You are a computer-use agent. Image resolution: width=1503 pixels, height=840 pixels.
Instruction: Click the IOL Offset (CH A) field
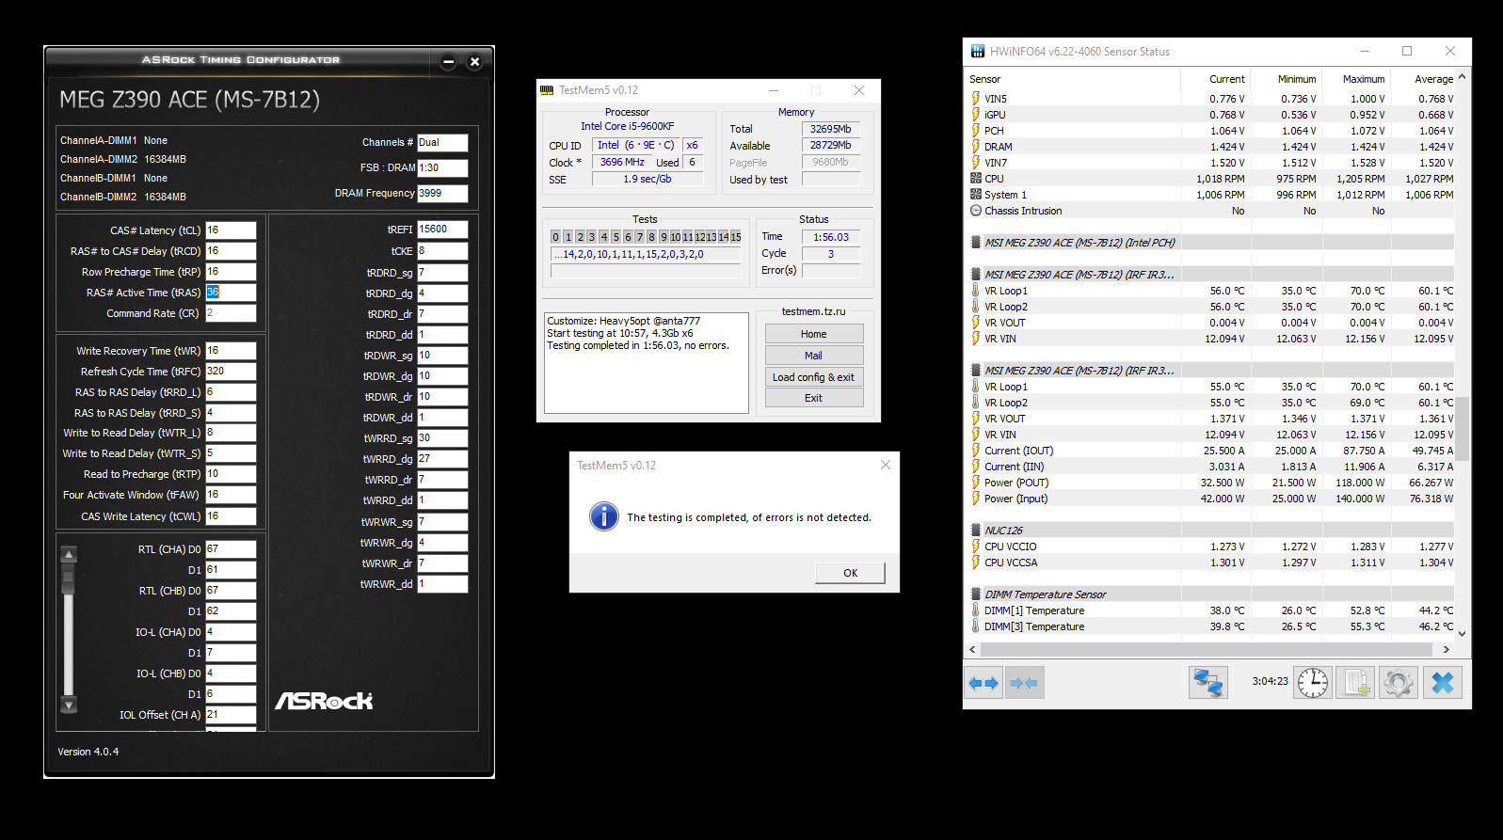point(231,715)
